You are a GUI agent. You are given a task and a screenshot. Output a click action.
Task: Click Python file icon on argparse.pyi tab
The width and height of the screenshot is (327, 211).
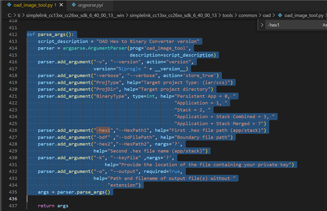pos(74,5)
